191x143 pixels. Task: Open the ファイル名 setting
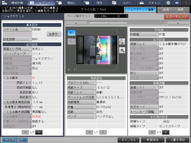click(x=17, y=29)
